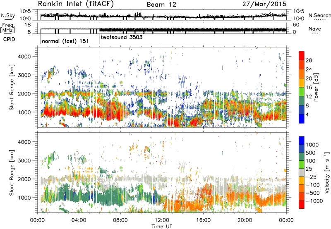Click the 'Velocity [m s-1]' color bar title
331x229 pixels.
pyautogui.click(x=327, y=172)
